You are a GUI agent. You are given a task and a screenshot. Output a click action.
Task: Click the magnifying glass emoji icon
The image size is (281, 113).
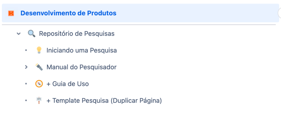(32, 34)
